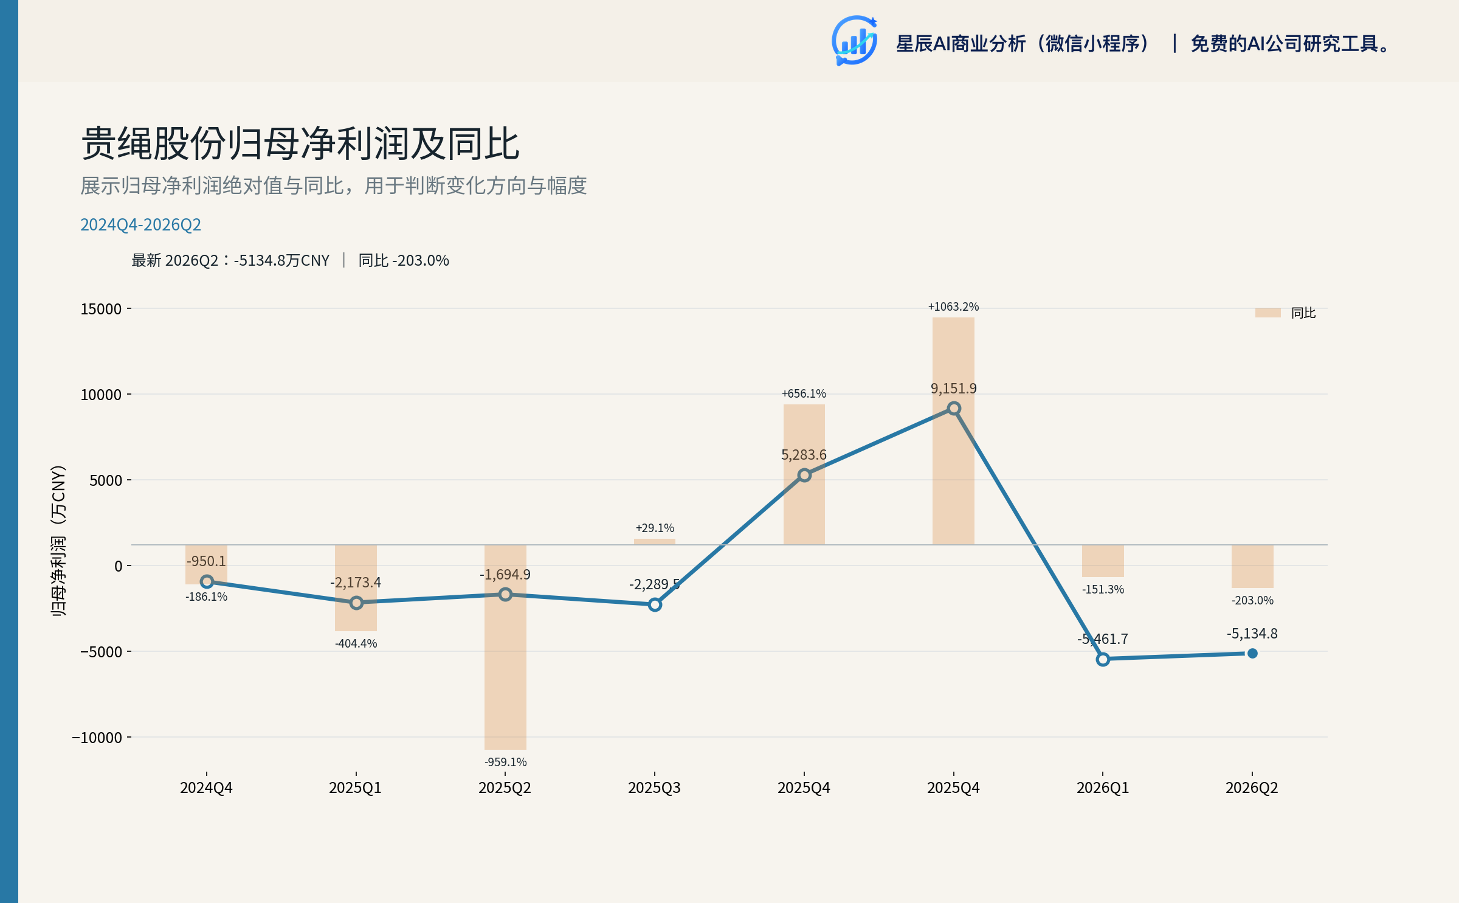Click the y-axis title 归母净利润（万CNY）

point(58,541)
